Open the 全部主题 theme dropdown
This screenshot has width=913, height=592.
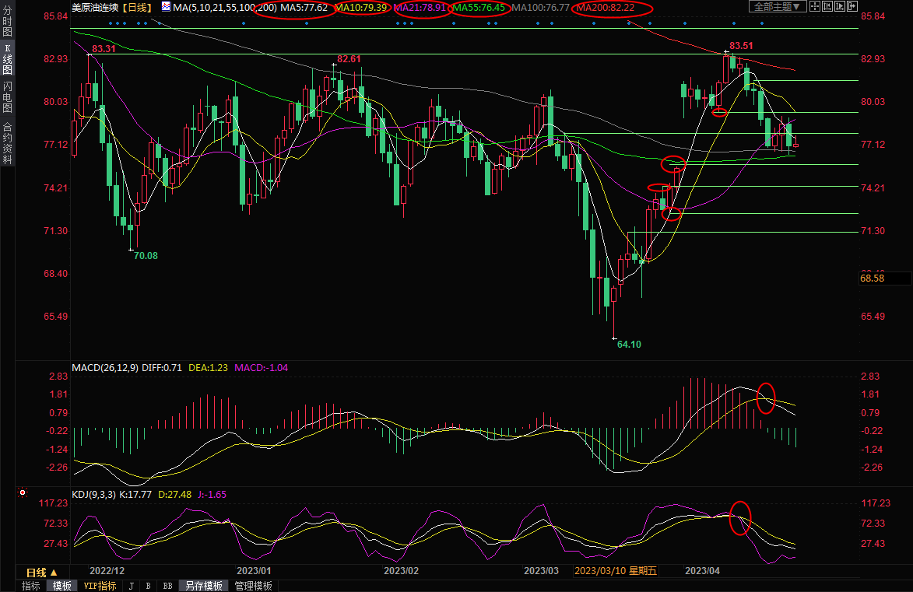point(775,7)
